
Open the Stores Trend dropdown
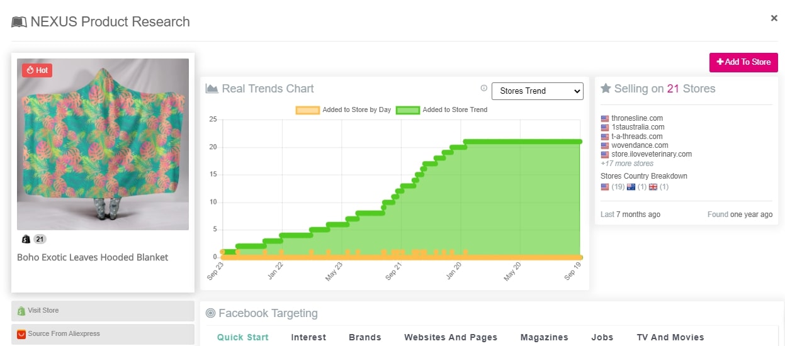(x=537, y=91)
